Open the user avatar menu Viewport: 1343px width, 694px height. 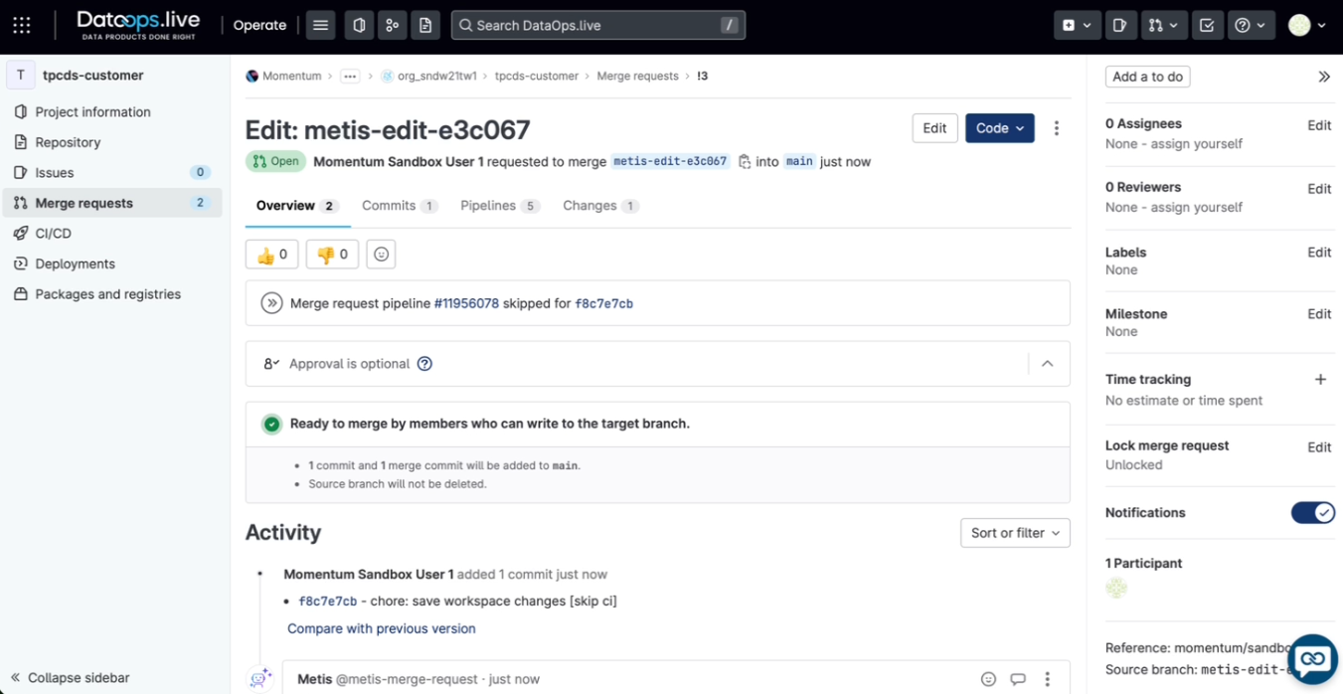click(1306, 25)
